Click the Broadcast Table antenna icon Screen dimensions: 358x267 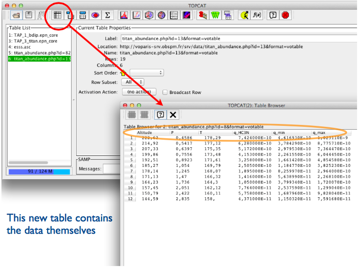(41, 15)
